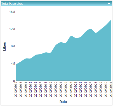This screenshot has height=106, width=113.
Task: Click the Total Page Likes title bar
Action: click(x=57, y=4)
